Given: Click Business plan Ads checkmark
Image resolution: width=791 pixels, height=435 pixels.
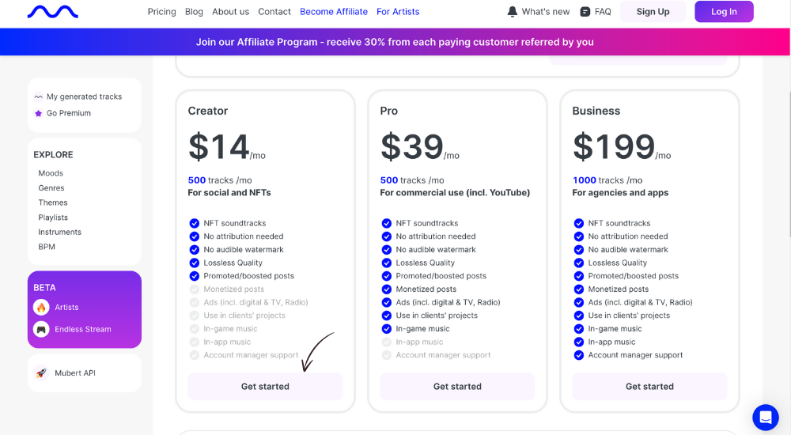Looking at the screenshot, I should [579, 302].
